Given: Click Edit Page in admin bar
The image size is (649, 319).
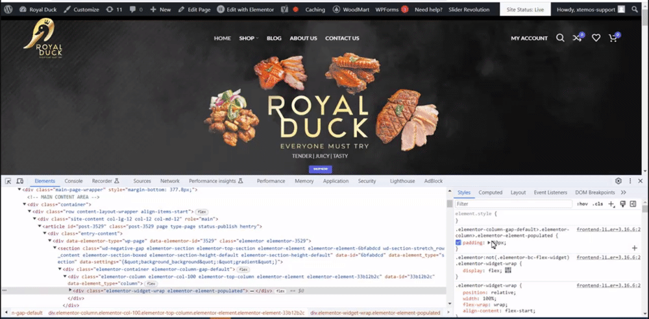Looking at the screenshot, I should point(194,10).
